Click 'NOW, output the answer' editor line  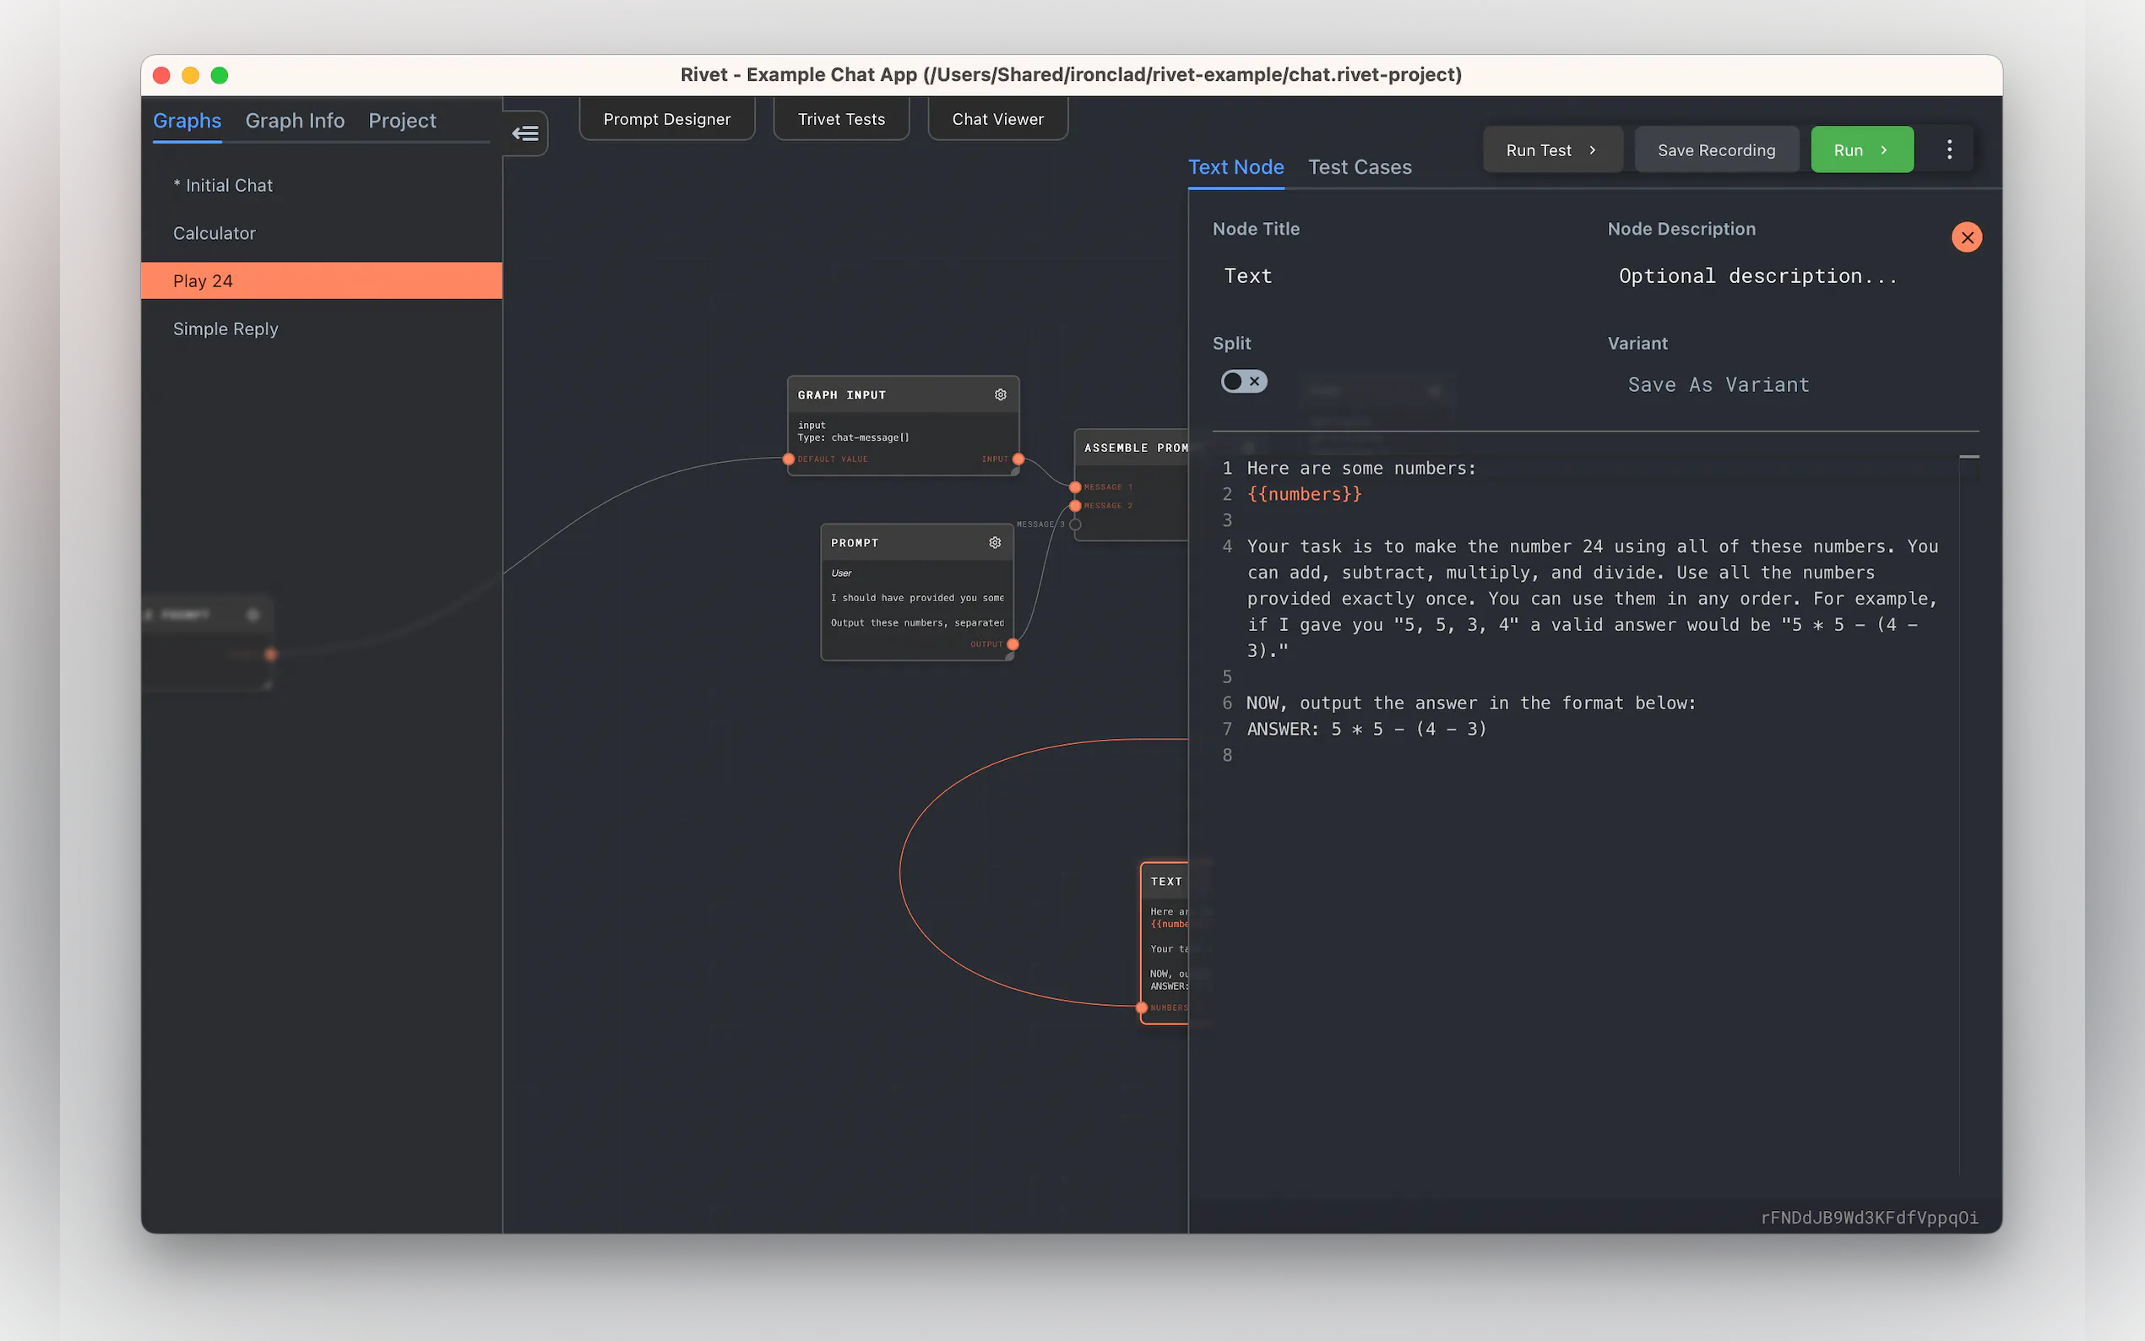coord(1471,703)
